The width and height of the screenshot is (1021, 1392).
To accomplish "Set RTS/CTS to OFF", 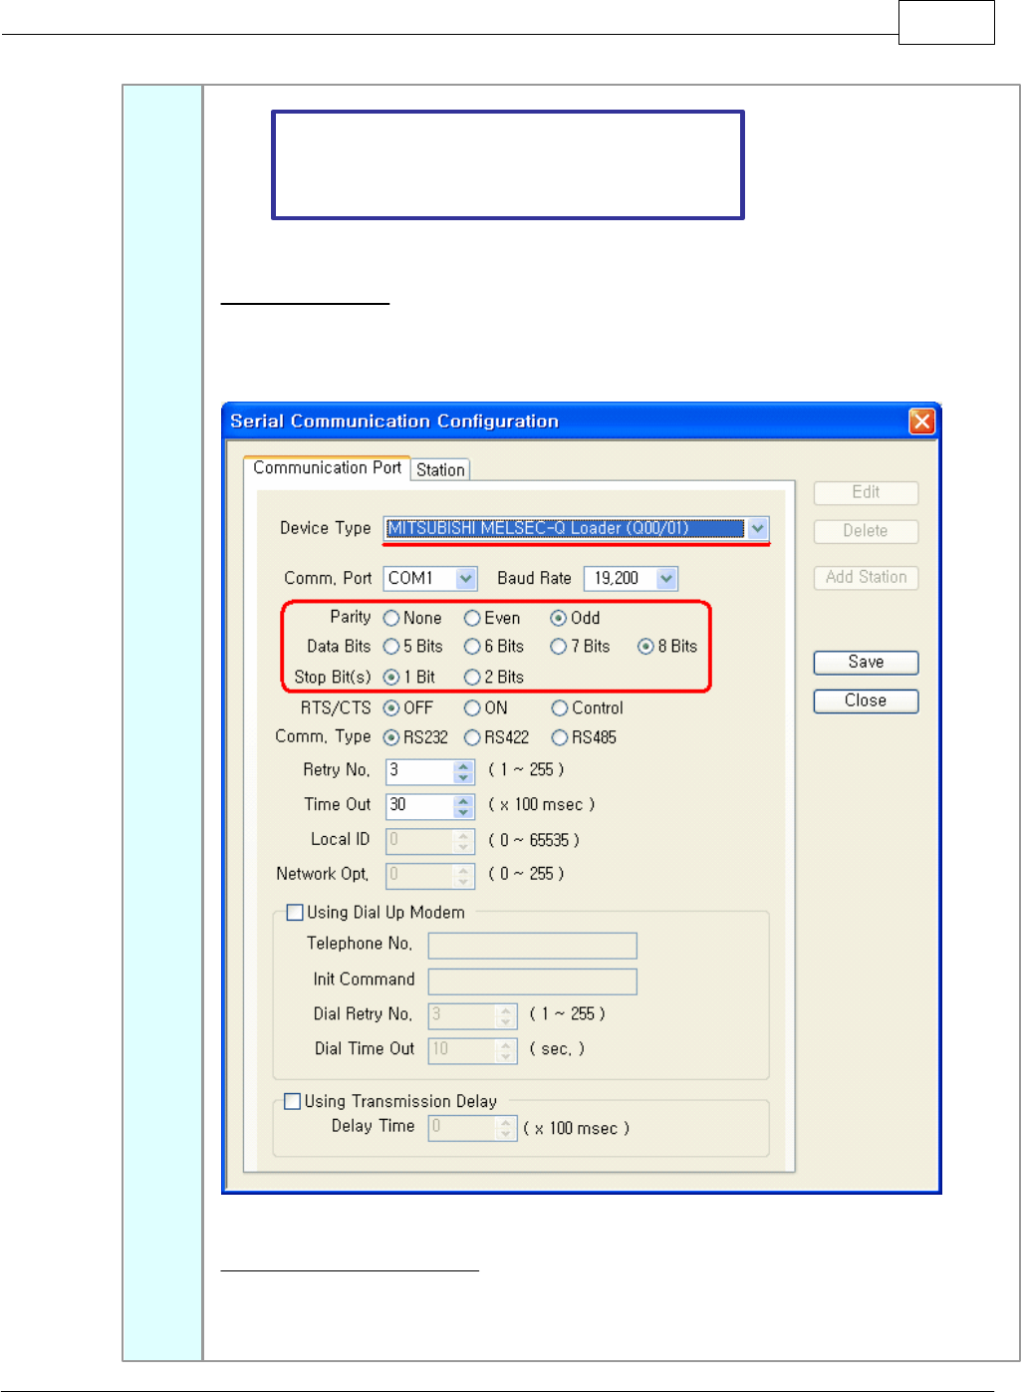I will pyautogui.click(x=391, y=708).
